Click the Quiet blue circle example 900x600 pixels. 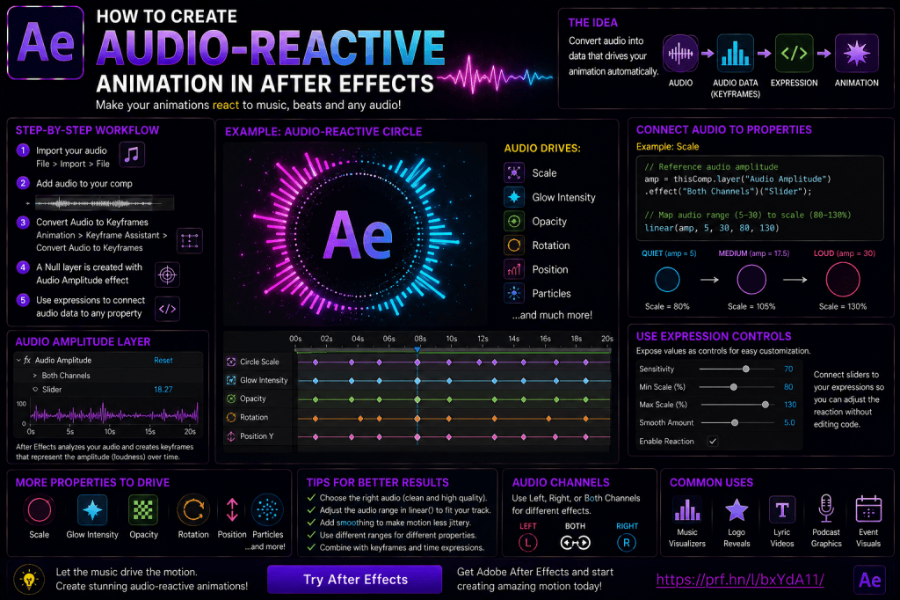pyautogui.click(x=667, y=280)
